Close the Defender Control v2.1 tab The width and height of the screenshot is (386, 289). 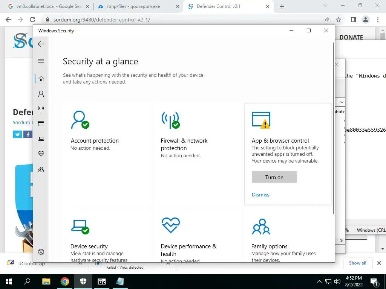coord(268,7)
